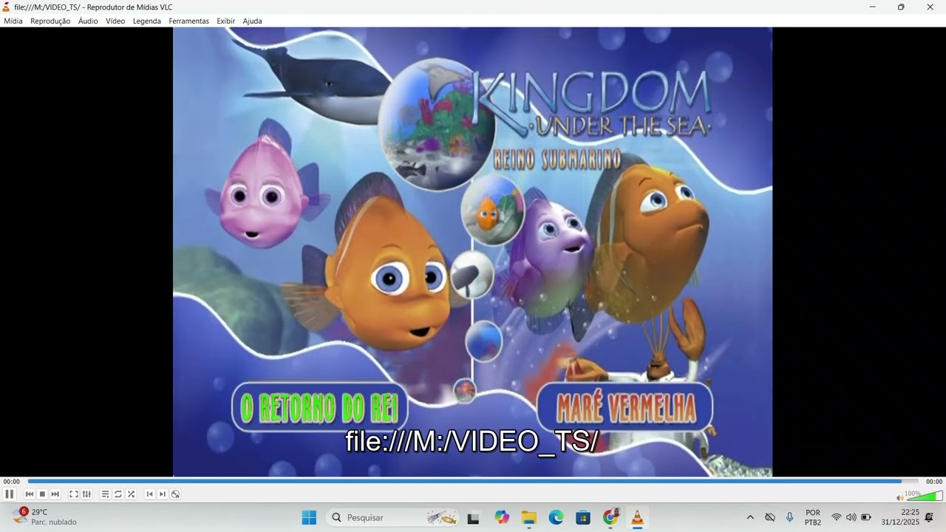Open the Ferramentas menu
Screen dimensions: 946x532
(x=188, y=21)
